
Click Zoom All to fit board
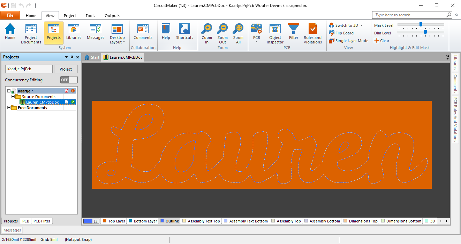[x=238, y=33]
